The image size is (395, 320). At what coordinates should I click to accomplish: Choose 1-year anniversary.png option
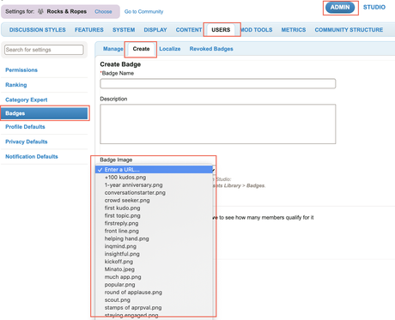154,185
